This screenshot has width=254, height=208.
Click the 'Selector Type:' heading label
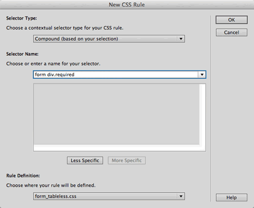(21, 18)
